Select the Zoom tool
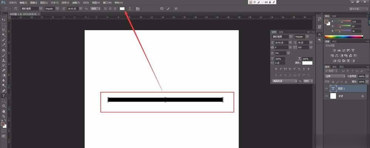This screenshot has width=370, height=148. [x=4, y=116]
